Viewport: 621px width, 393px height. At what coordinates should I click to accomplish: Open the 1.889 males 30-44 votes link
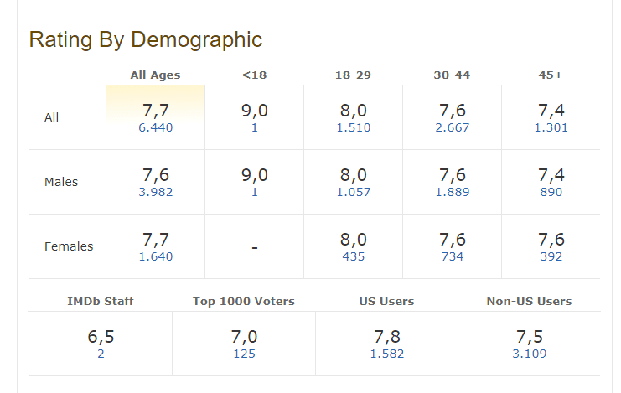tap(453, 192)
